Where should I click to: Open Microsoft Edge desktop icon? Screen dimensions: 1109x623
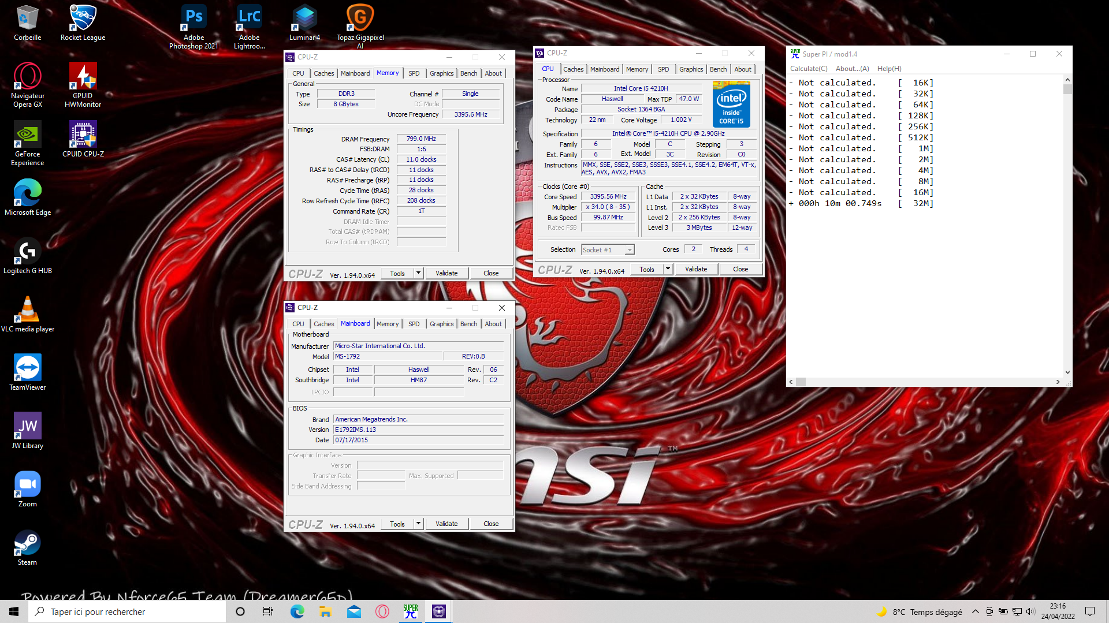coord(27,197)
